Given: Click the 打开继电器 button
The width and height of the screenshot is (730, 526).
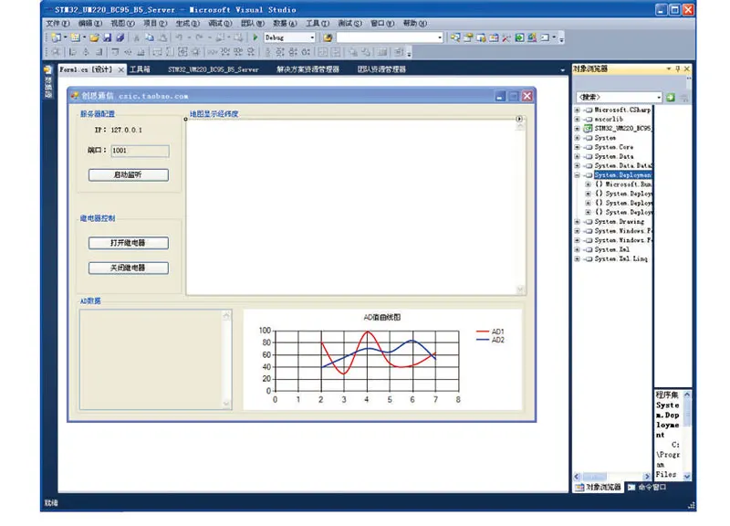Looking at the screenshot, I should (x=129, y=243).
